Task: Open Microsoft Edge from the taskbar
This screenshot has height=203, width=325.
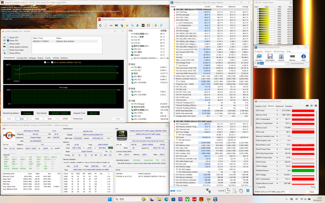Action: click(x=166, y=199)
